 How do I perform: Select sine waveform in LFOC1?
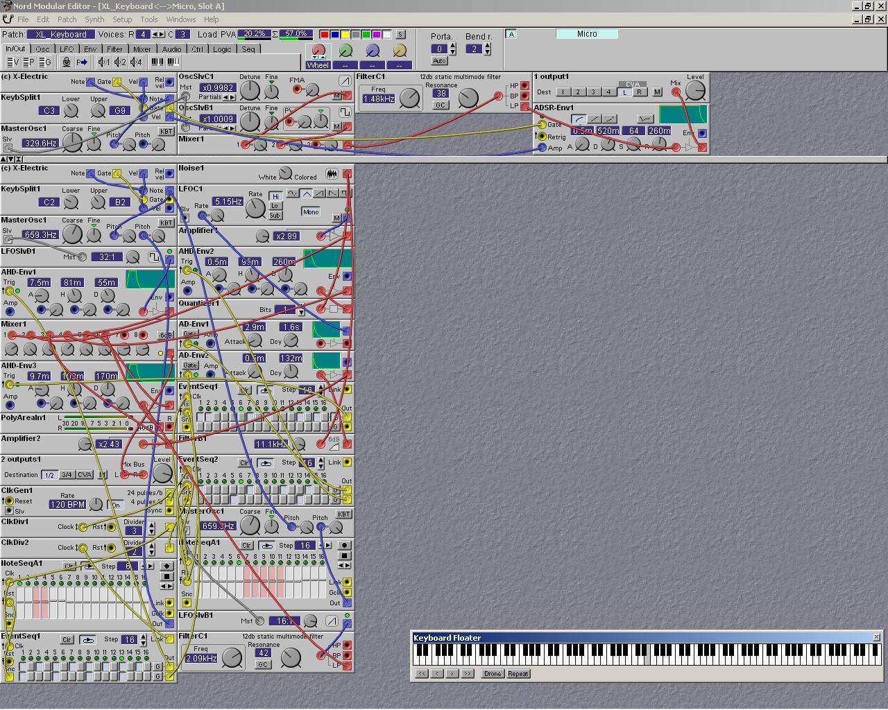click(x=293, y=193)
